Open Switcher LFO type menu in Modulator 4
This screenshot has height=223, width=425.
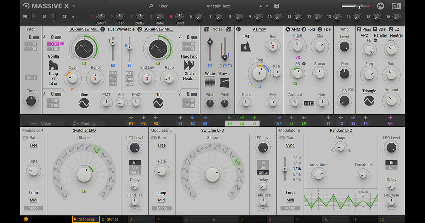click(84, 131)
